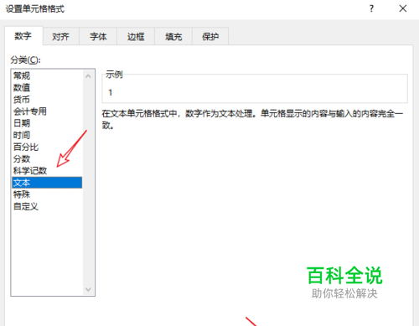The image size is (419, 326).
Task: Select 时间 category
Action: [47, 135]
